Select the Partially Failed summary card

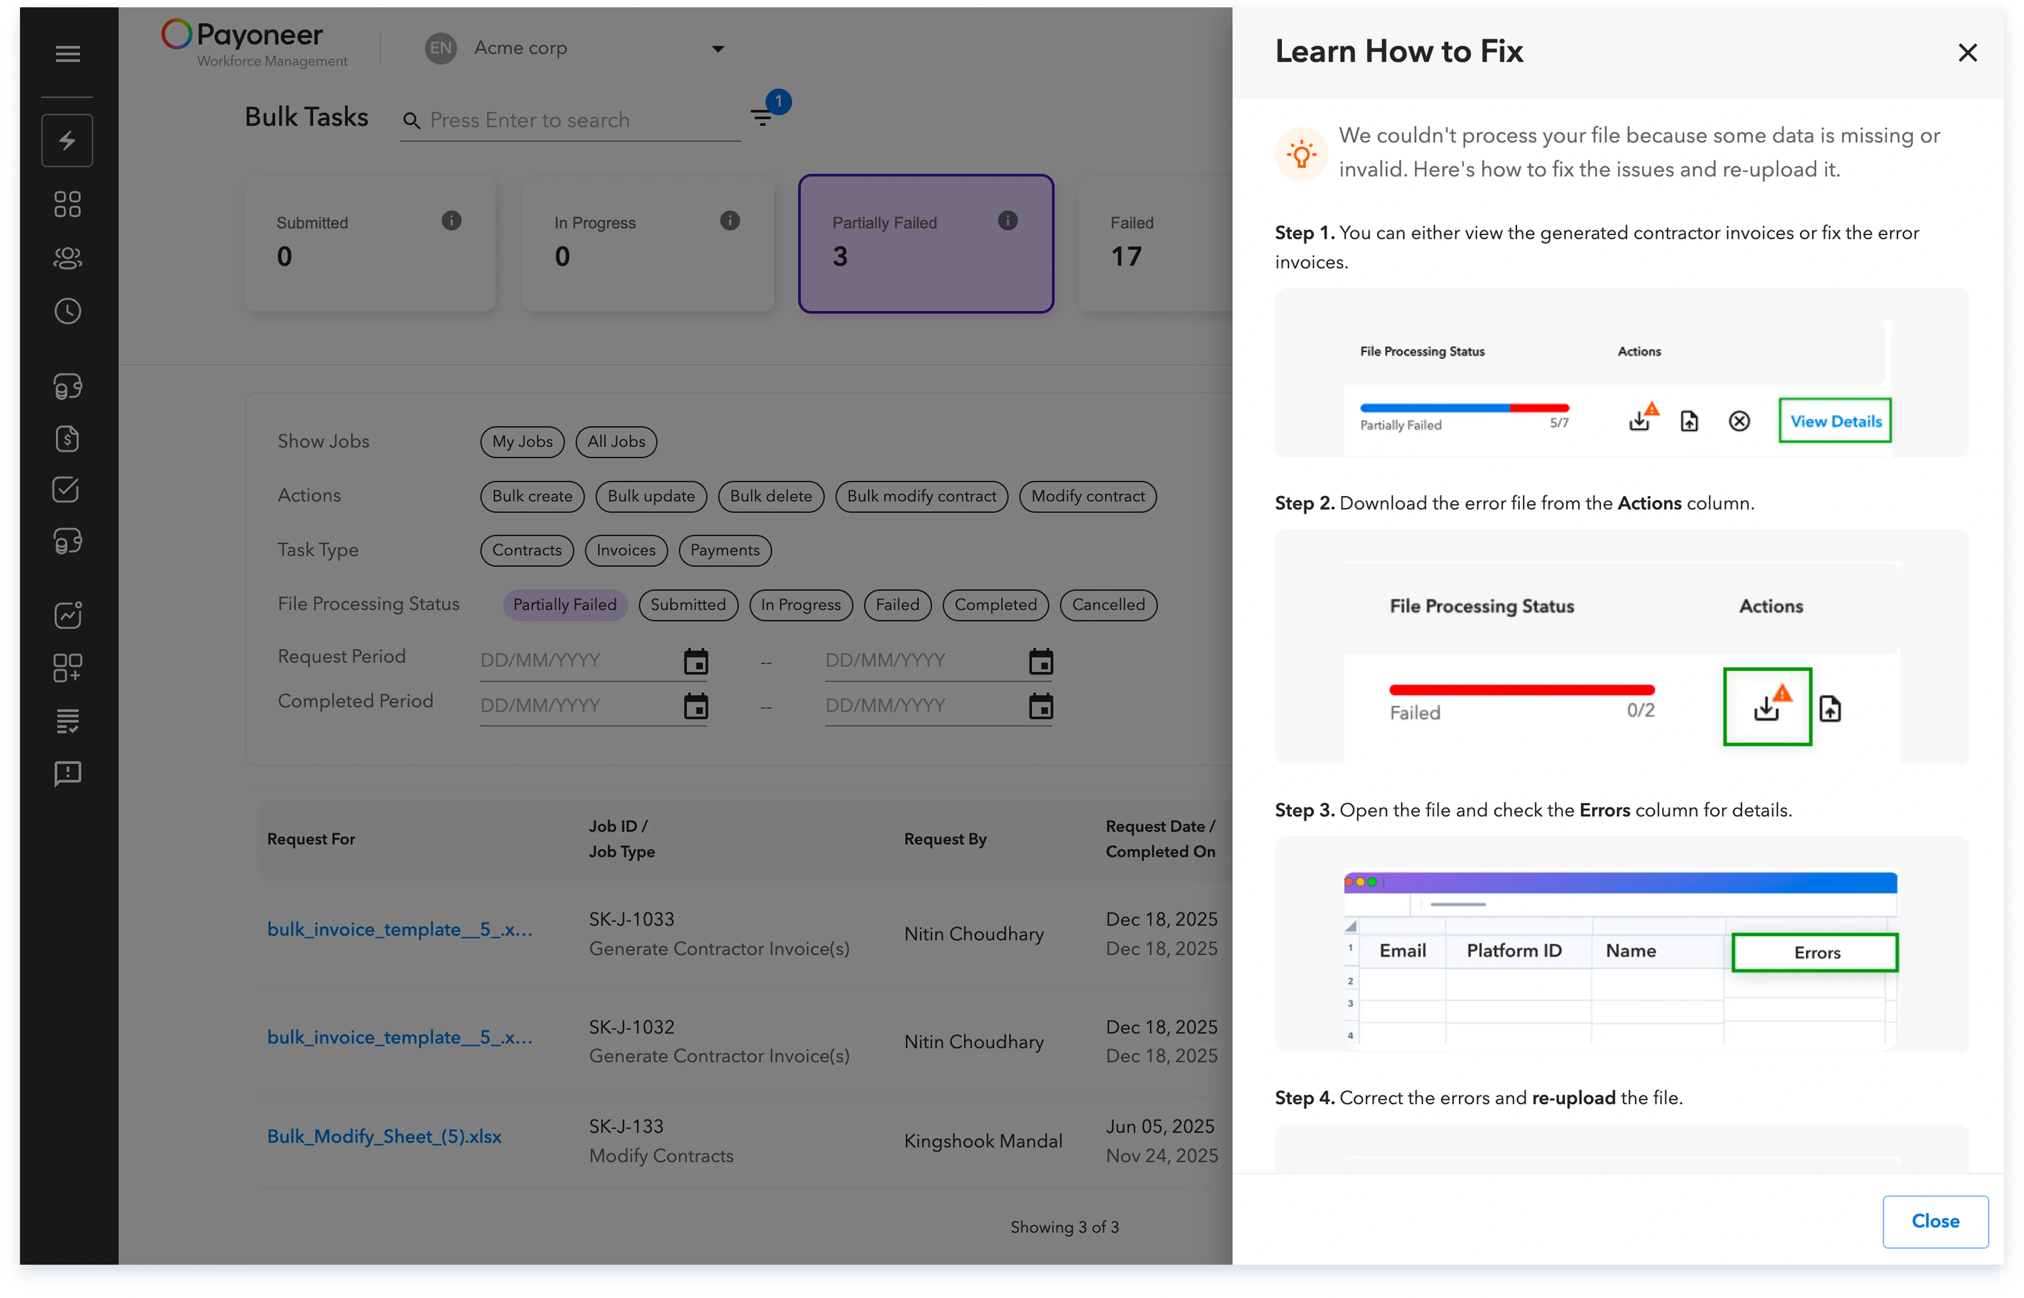tap(926, 244)
